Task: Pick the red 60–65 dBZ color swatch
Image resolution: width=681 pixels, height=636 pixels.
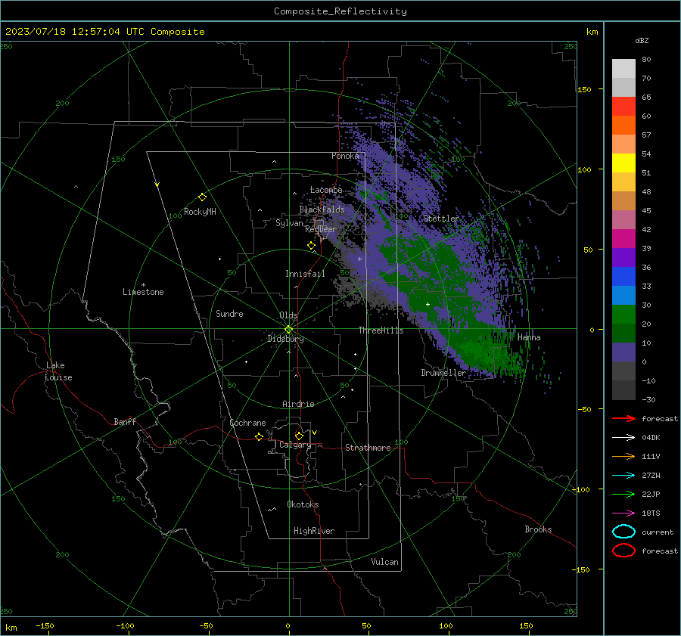Action: [623, 107]
